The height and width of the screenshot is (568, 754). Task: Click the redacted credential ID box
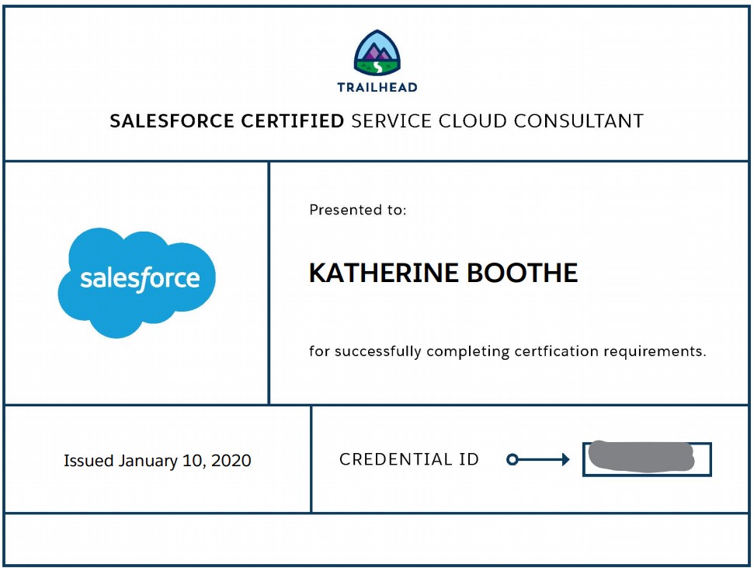pyautogui.click(x=647, y=459)
